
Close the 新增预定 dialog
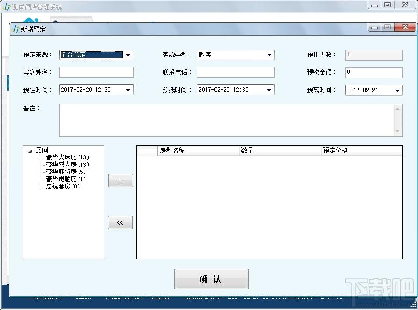(x=405, y=27)
